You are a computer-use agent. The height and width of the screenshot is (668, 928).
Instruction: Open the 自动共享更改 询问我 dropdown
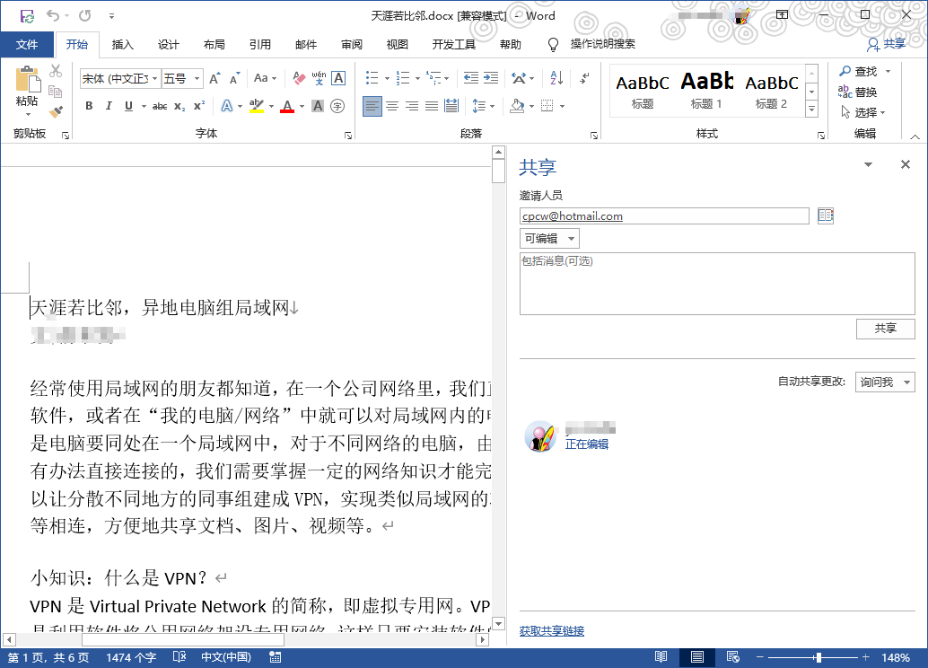[x=884, y=382]
